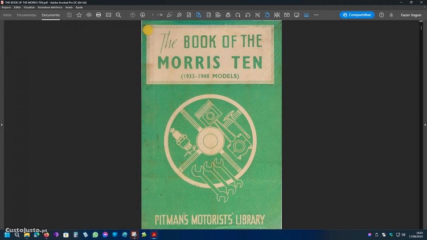Expand the right tools pane
This screenshot has height=240, width=427.
click(425, 124)
